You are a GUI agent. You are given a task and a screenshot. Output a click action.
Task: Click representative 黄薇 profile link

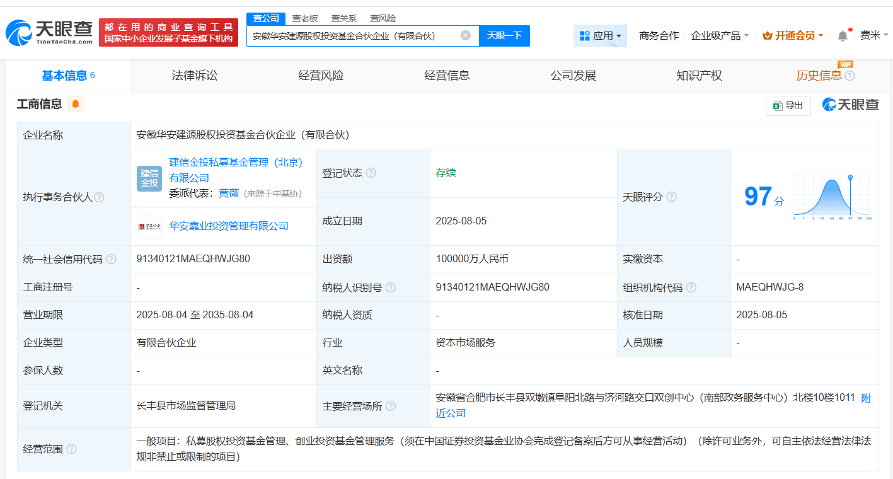228,193
